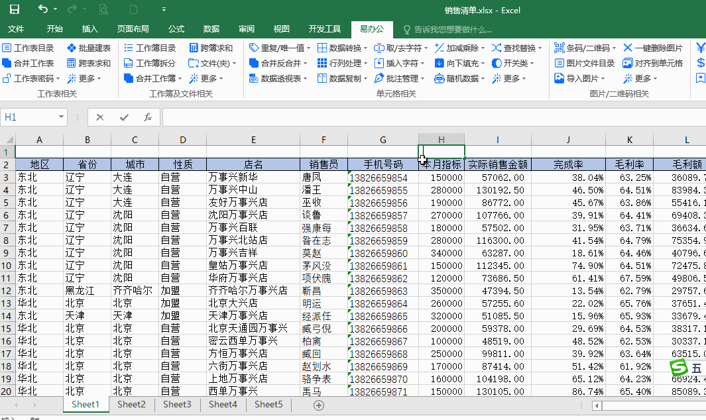Switch to the 数据 ribbon tab
Viewport: 706px width, 420px height.
pyautogui.click(x=211, y=28)
